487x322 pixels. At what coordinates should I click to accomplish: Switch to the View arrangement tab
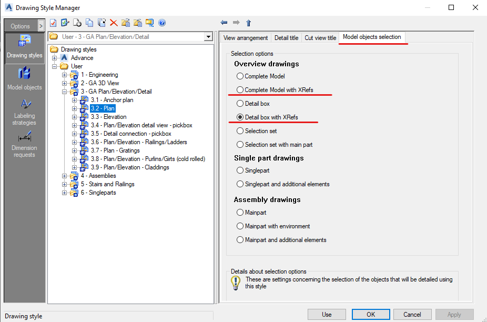point(246,37)
